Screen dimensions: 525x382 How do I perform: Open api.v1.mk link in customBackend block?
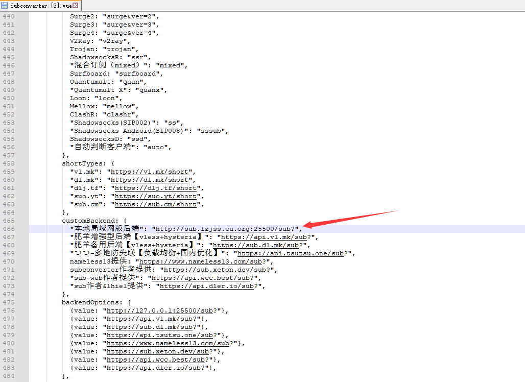[264, 237]
